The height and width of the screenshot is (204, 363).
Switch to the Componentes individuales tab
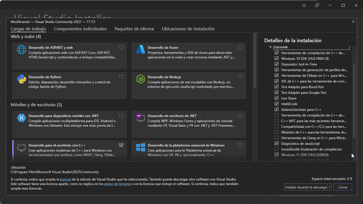(x=80, y=29)
